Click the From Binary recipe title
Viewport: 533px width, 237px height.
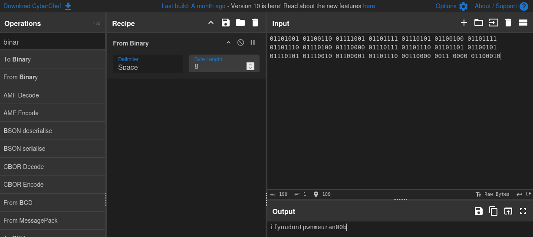(x=131, y=43)
